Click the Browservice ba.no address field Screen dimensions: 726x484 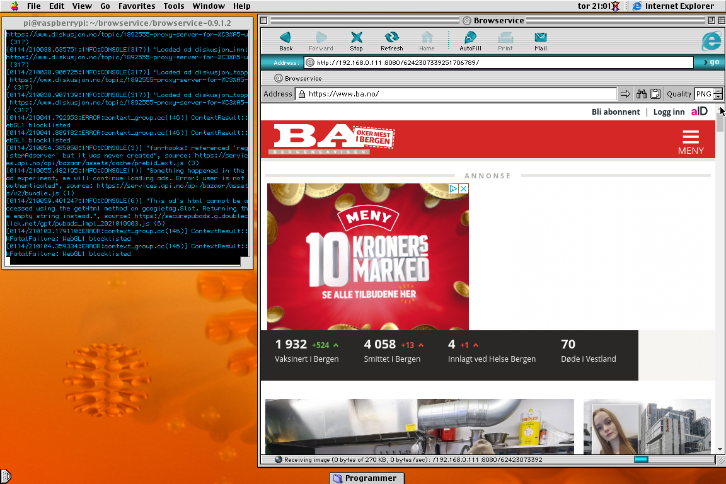[456, 94]
